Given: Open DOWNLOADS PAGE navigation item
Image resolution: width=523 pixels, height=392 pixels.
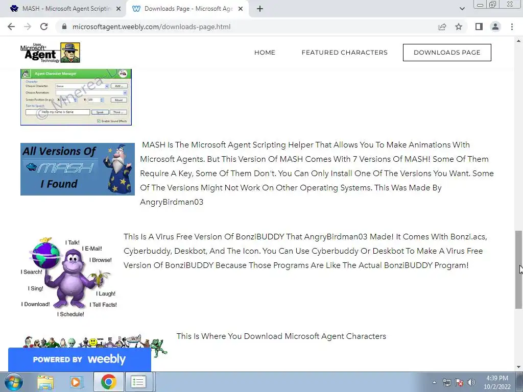Looking at the screenshot, I should (447, 53).
